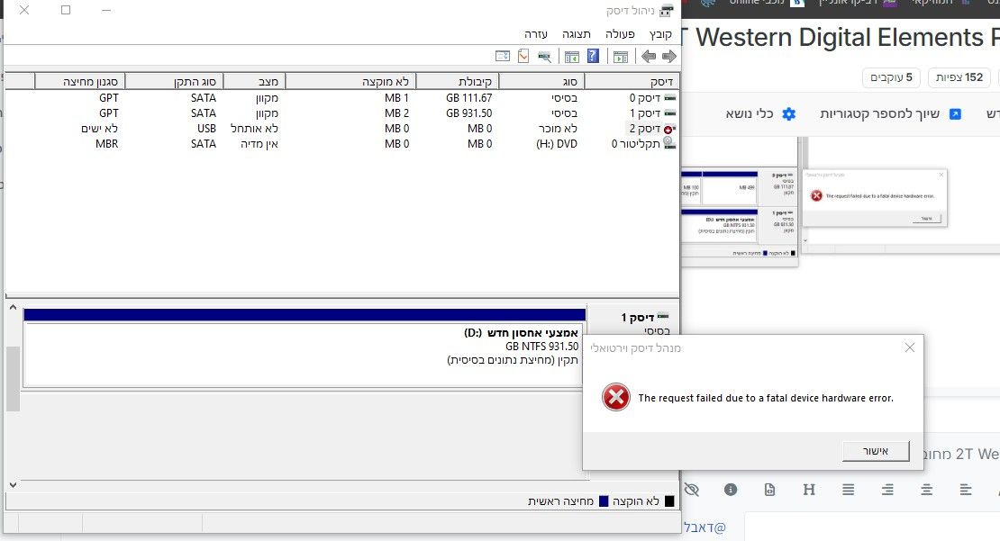This screenshot has height=541, width=1000.
Task: Click the 152 צפיות views badge
Action: 959,77
